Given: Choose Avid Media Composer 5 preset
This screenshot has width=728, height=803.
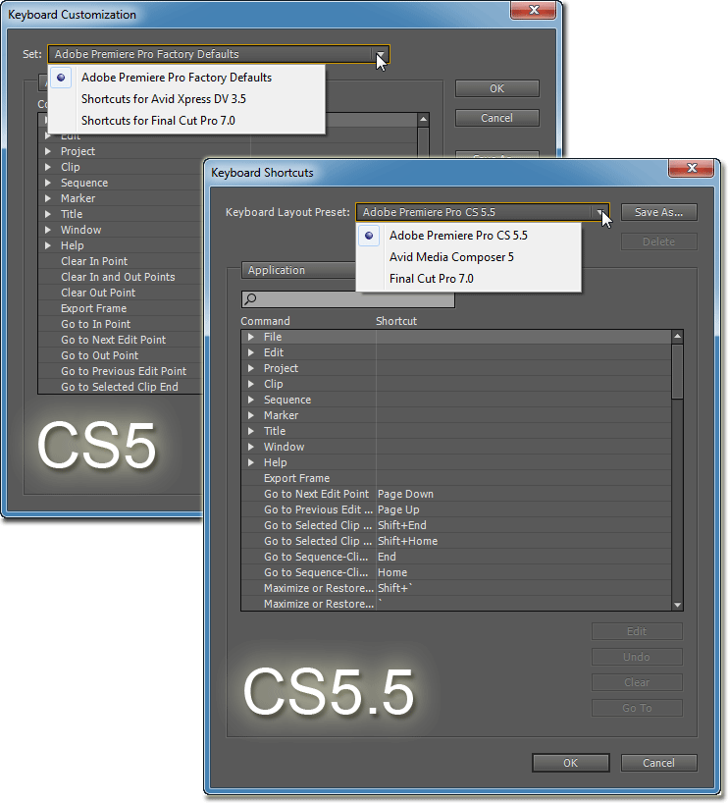Looking at the screenshot, I should (x=451, y=257).
